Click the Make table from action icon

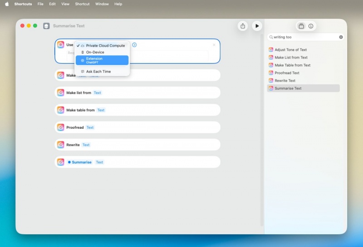61,110
